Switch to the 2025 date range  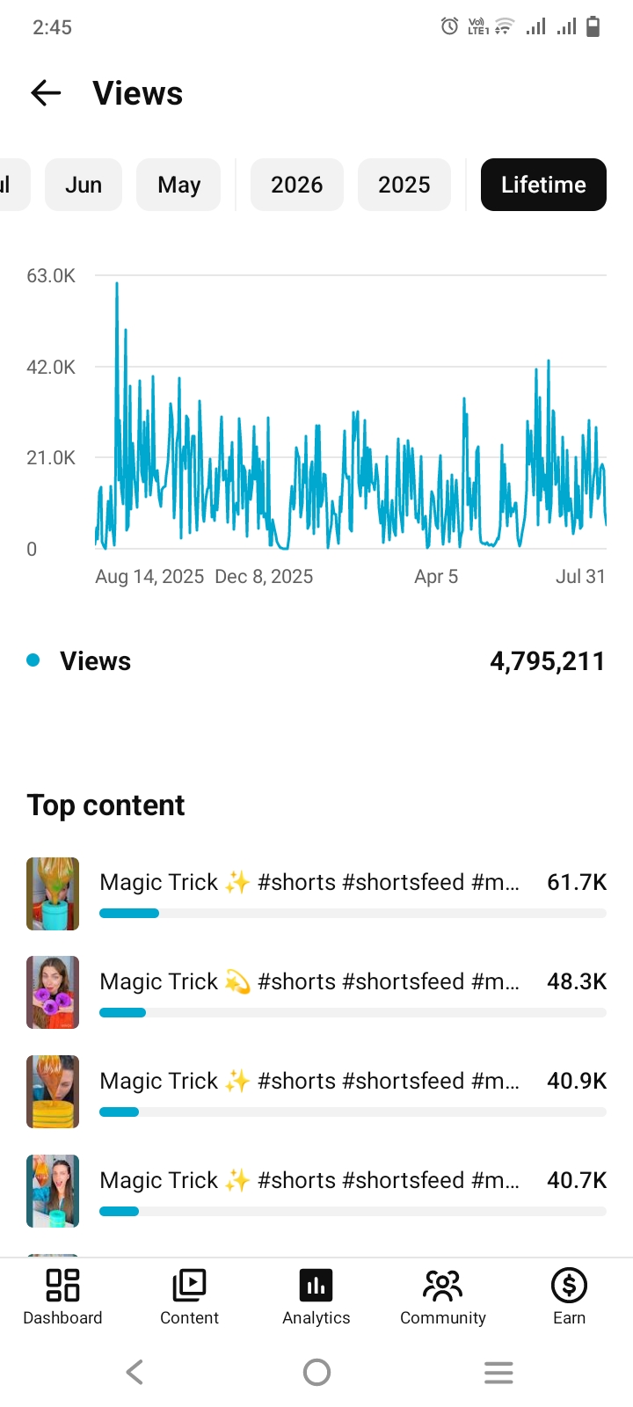pyautogui.click(x=404, y=185)
